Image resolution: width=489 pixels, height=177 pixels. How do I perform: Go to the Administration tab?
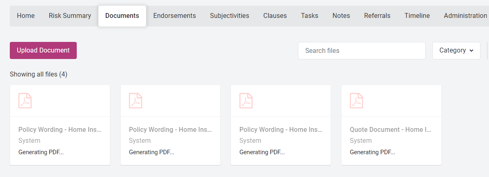[465, 16]
